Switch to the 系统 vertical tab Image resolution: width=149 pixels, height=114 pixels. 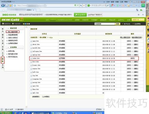click(x=3, y=66)
